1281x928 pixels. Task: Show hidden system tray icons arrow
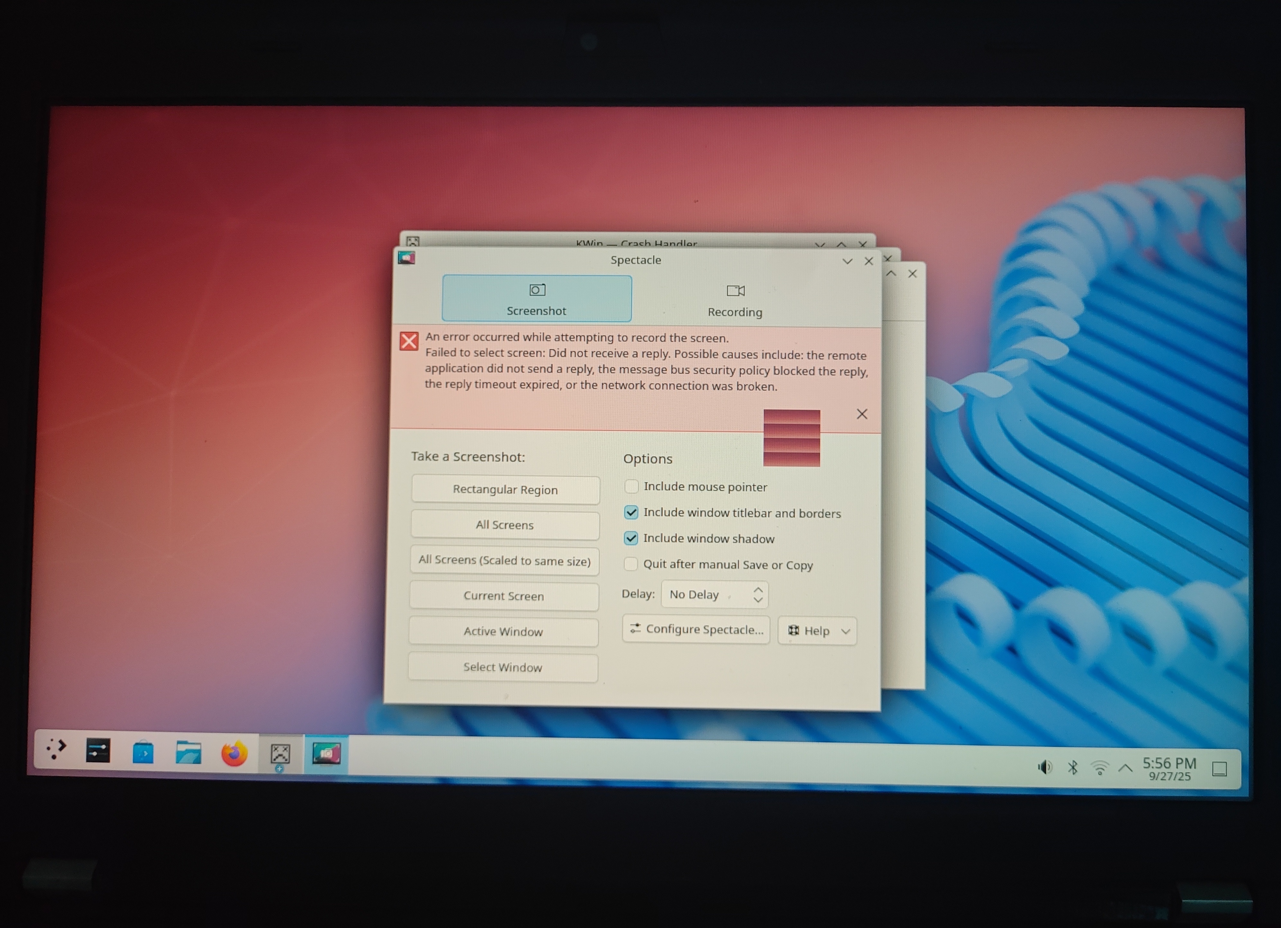click(1125, 768)
